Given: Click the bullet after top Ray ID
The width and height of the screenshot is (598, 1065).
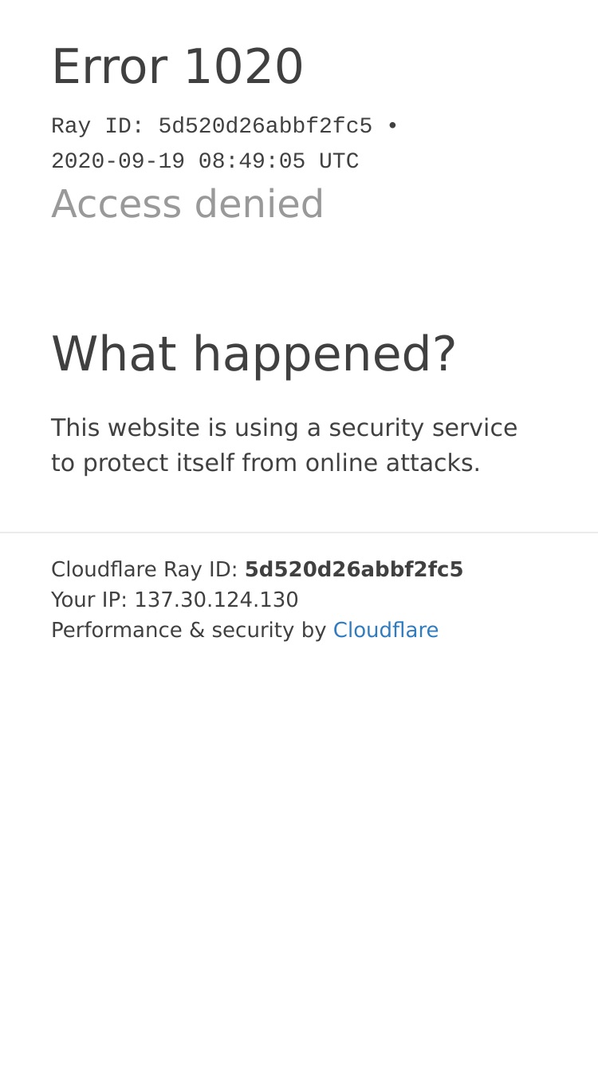Looking at the screenshot, I should (x=391, y=126).
